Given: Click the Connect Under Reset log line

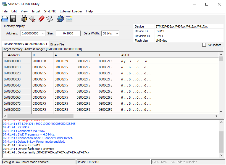Looking at the screenshot, I should 38,138.
